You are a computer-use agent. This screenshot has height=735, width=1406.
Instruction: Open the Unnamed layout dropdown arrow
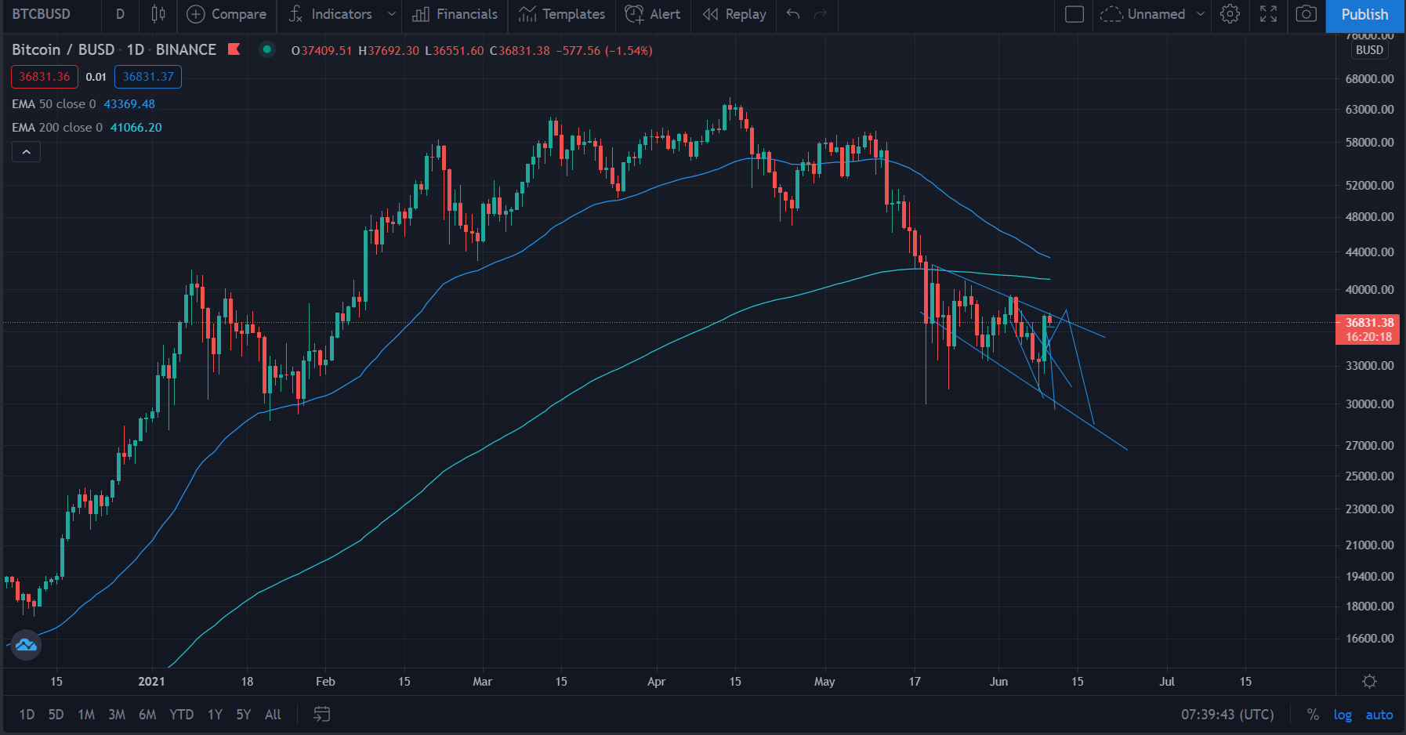[x=1200, y=14]
